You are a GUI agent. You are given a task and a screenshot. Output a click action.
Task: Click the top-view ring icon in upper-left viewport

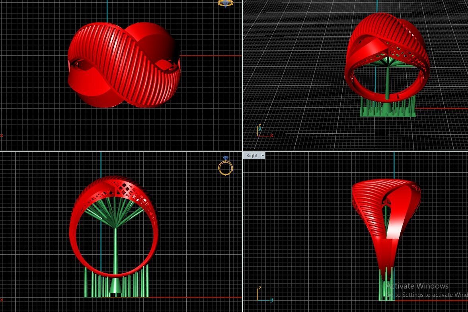click(x=225, y=3)
